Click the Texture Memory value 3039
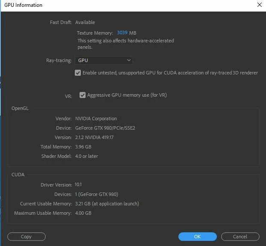Screen dimensions: 266x246 (x=122, y=33)
